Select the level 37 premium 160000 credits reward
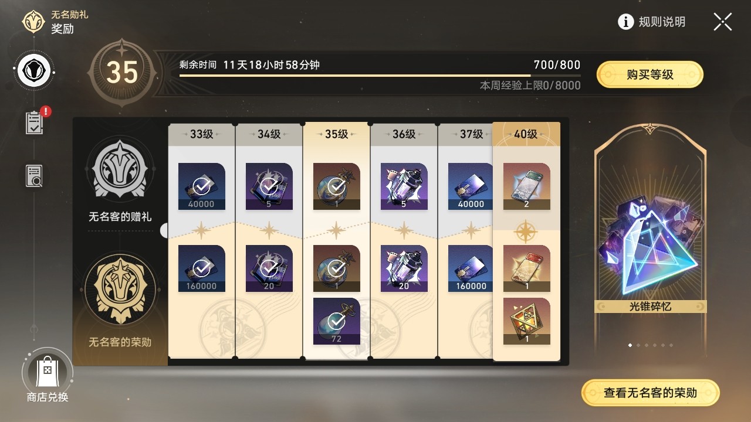This screenshot has height=422, width=751. pyautogui.click(x=471, y=268)
